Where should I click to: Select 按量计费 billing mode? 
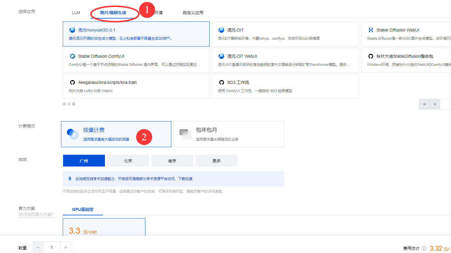pyautogui.click(x=116, y=134)
